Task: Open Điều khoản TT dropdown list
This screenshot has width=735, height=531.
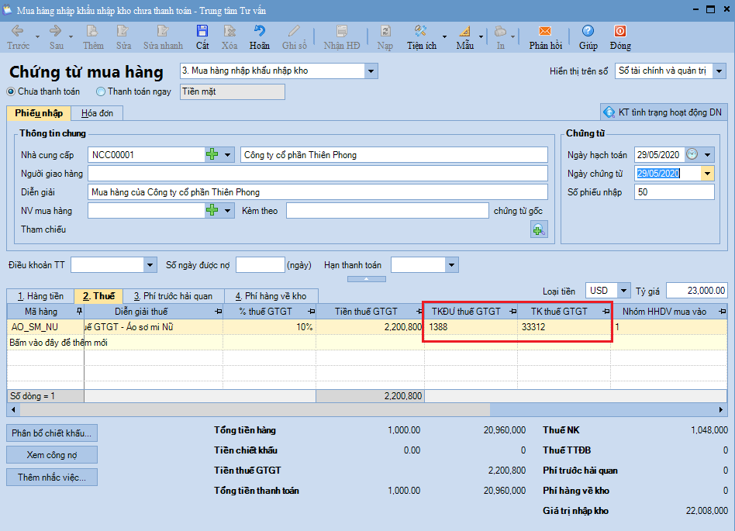Action: click(x=150, y=265)
